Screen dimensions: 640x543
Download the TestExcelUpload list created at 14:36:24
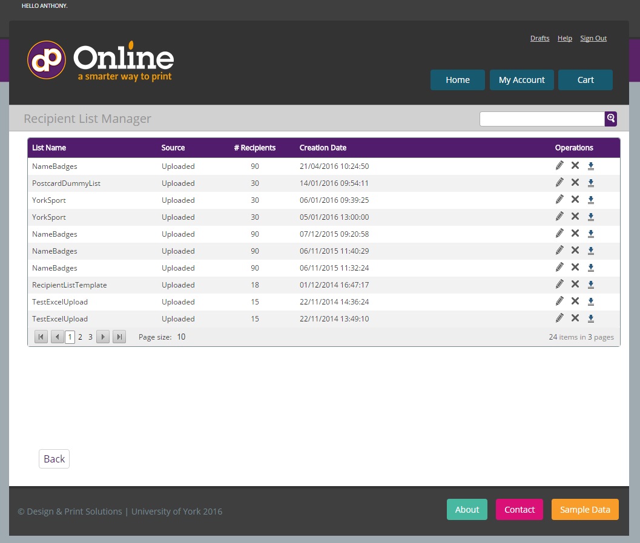(590, 302)
